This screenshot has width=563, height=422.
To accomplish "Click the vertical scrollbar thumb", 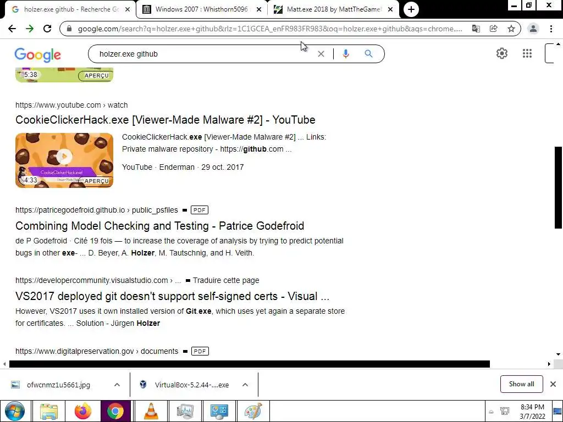I will [558, 187].
